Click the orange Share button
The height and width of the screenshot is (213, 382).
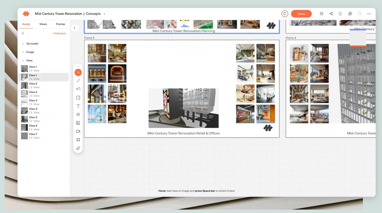[x=301, y=14]
